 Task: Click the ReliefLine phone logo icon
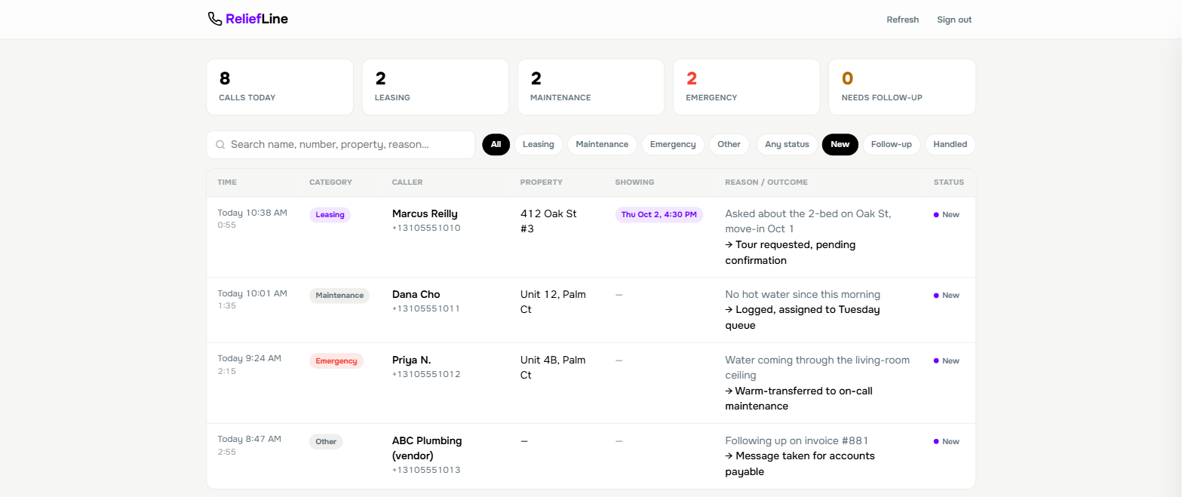coord(215,19)
